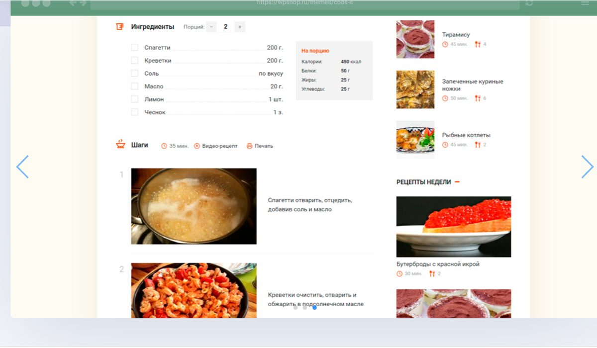Click clock icon under Запеченные куриные ножки
The height and width of the screenshot is (348, 597).
(x=445, y=98)
